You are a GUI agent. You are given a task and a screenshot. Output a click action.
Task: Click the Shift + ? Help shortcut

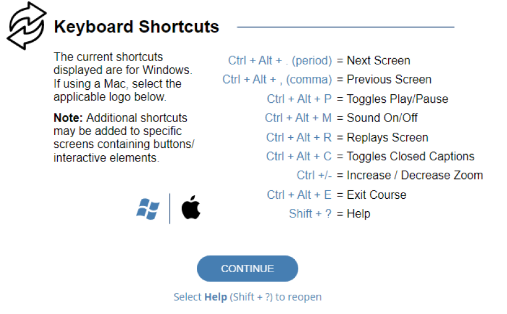[x=310, y=213]
